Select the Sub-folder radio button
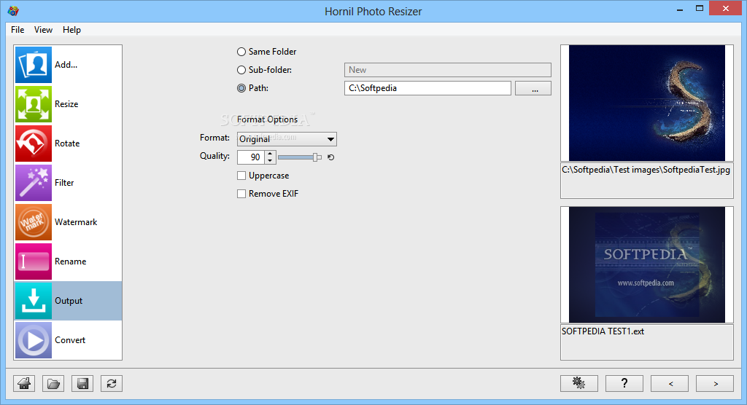Screen dimensions: 747x405 [x=241, y=70]
